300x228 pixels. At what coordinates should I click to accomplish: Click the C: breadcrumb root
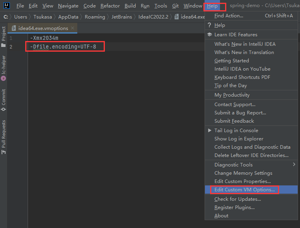pyautogui.click(x=6, y=17)
